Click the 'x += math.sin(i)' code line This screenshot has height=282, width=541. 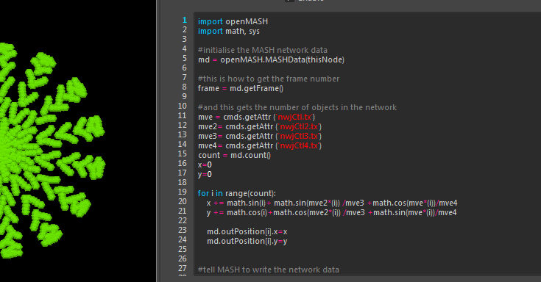(332, 203)
